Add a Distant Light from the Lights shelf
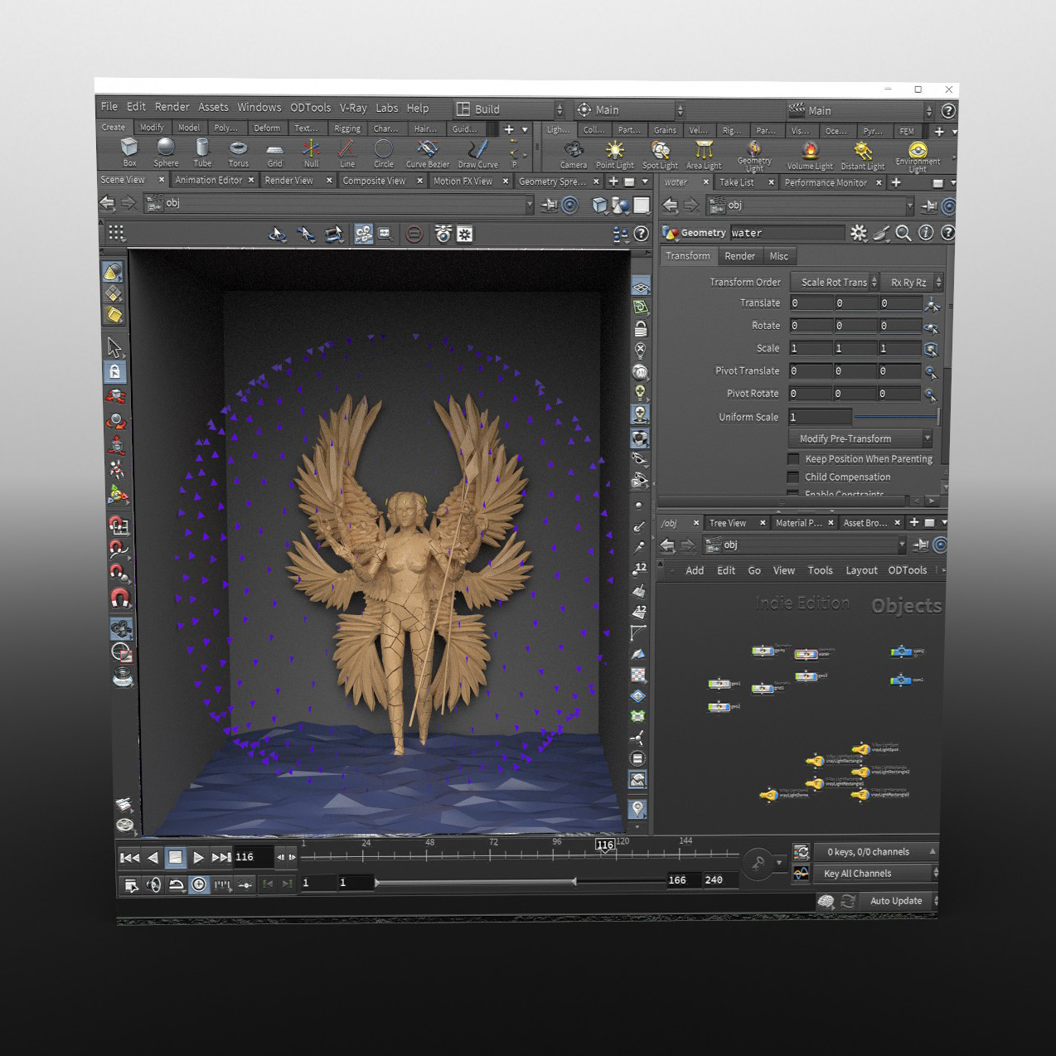The height and width of the screenshot is (1056, 1056). coord(862,151)
